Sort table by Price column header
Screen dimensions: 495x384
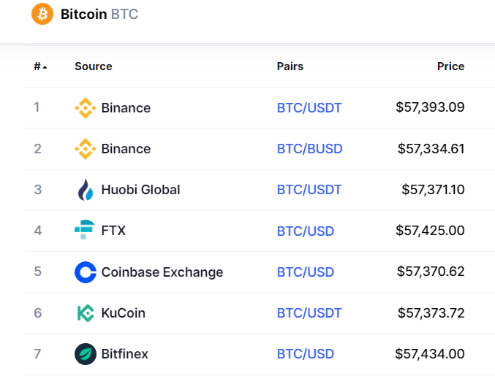450,66
